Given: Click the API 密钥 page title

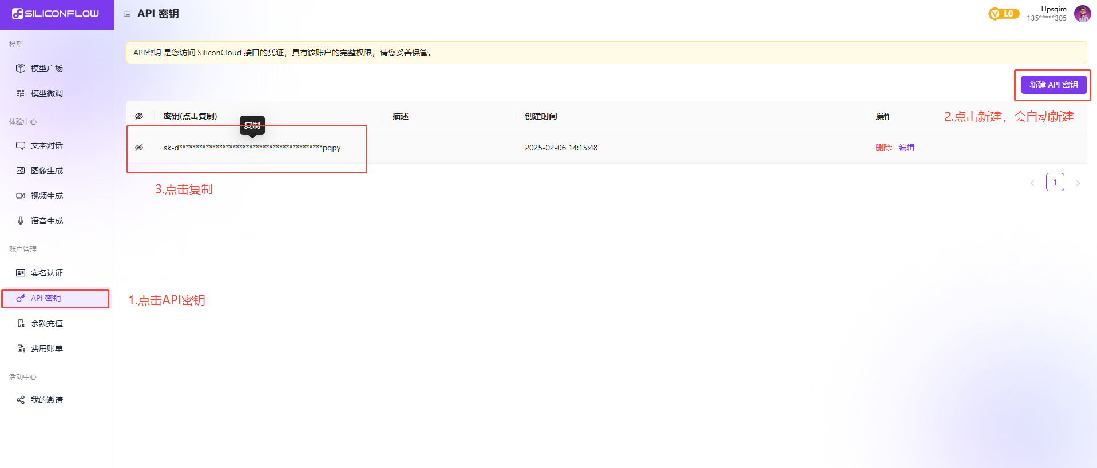Looking at the screenshot, I should point(158,14).
